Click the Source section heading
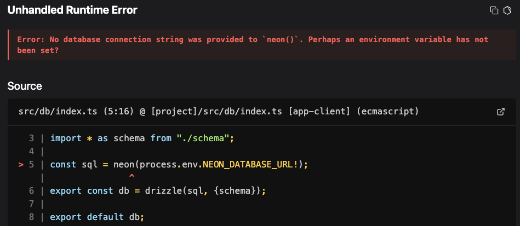This screenshot has width=520, height=226. 25,86
